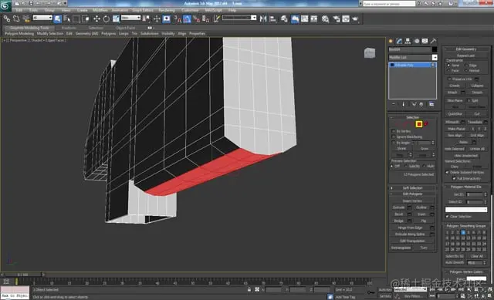Click the Bind to Space Warp tool
The image size is (494, 300).
coord(26,19)
